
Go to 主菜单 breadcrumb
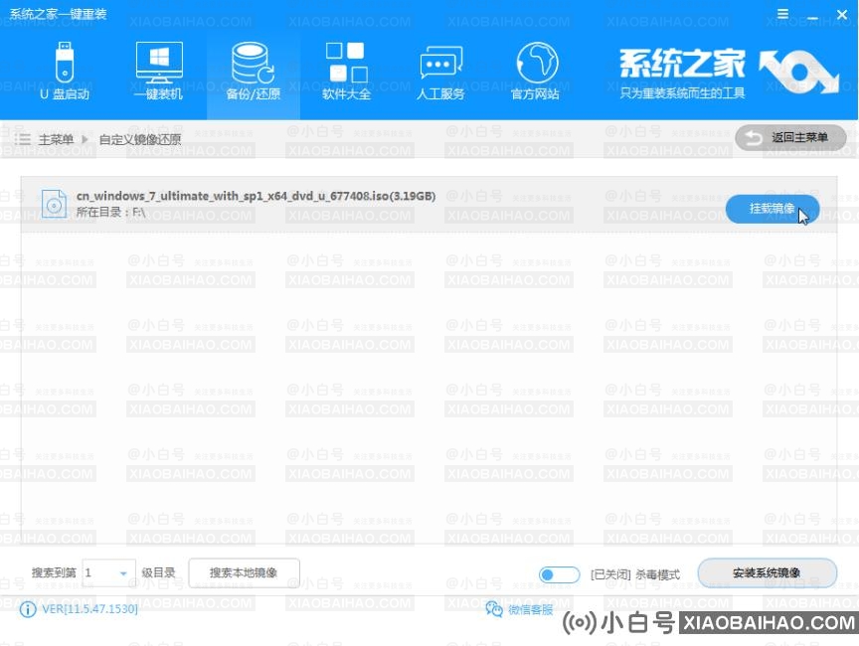point(56,139)
